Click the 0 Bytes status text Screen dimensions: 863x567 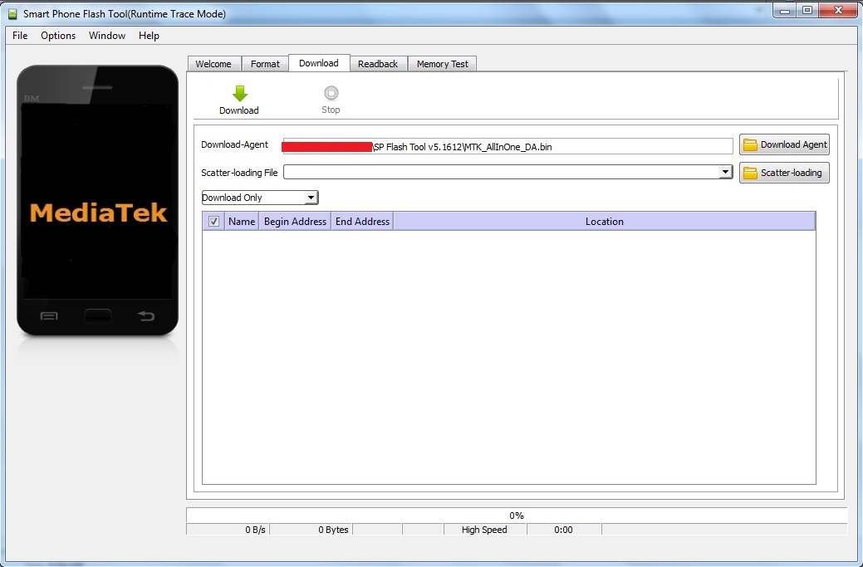334,530
